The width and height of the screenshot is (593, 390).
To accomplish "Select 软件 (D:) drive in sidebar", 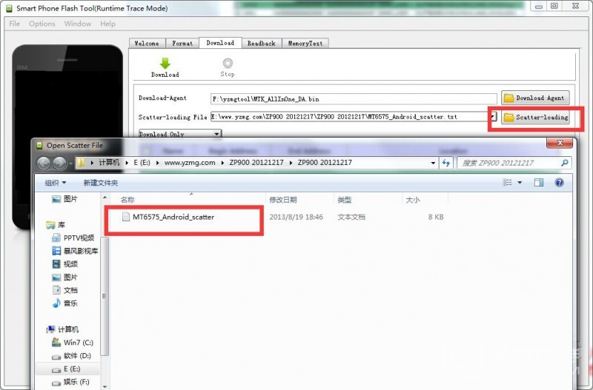I will pyautogui.click(x=71, y=356).
